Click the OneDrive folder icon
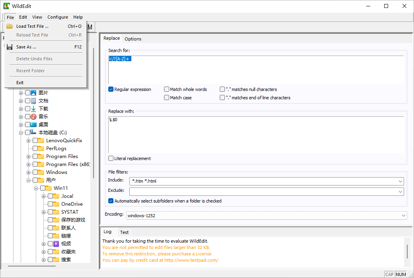The image size is (414, 278). pyautogui.click(x=56, y=204)
